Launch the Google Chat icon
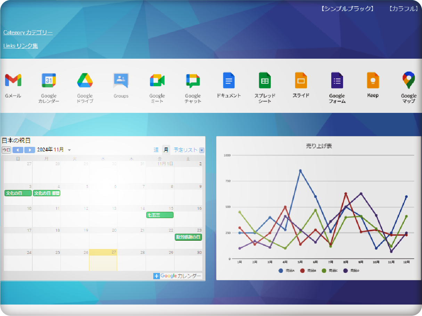This screenshot has width=422, height=316. click(193, 80)
